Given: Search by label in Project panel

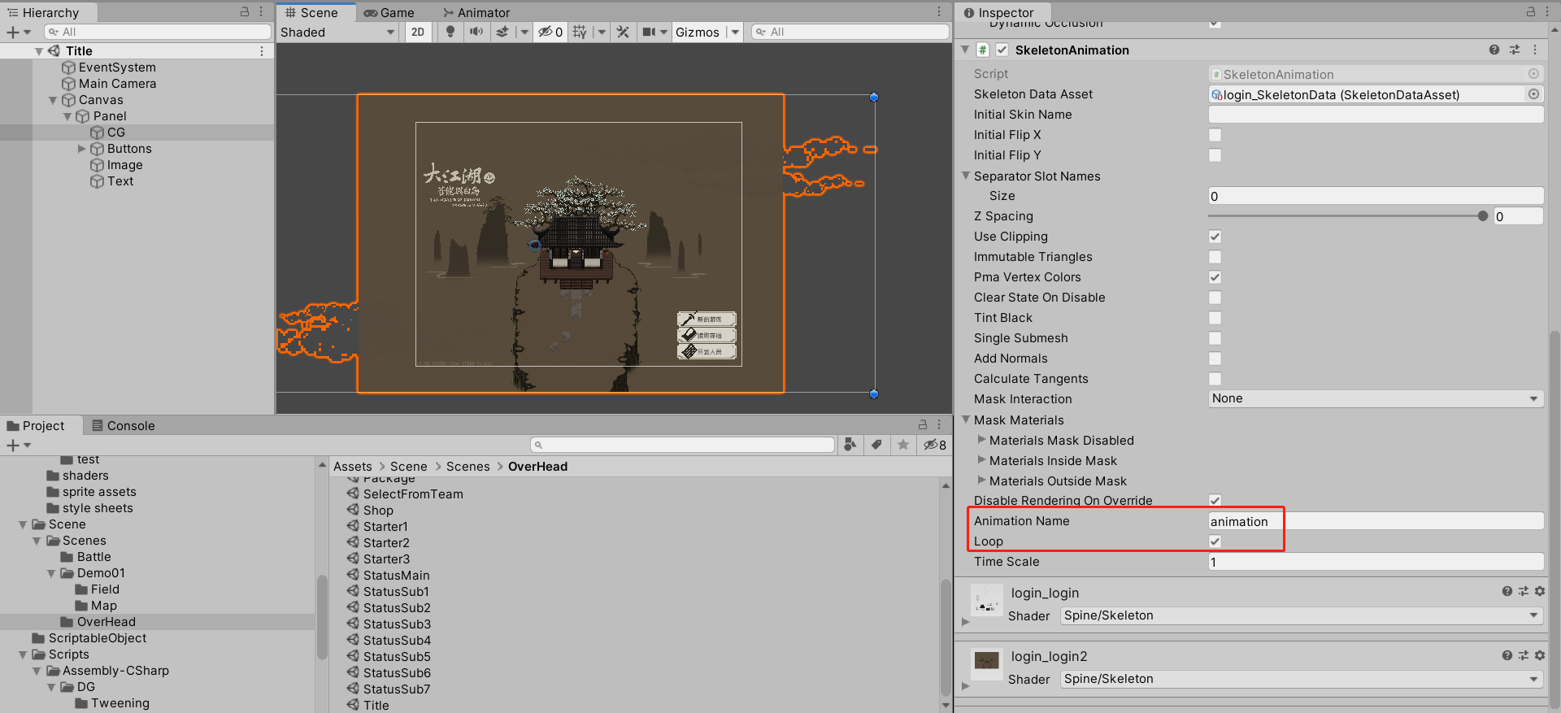Looking at the screenshot, I should (x=876, y=445).
